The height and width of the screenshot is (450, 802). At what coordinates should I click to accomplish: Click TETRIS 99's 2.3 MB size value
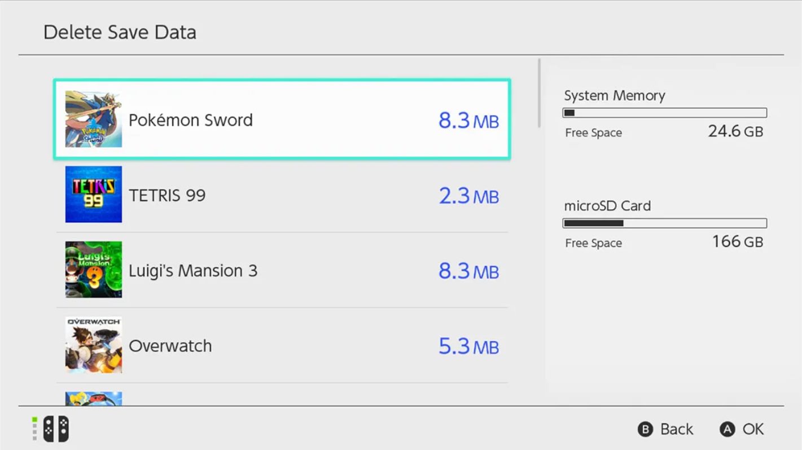coord(469,196)
